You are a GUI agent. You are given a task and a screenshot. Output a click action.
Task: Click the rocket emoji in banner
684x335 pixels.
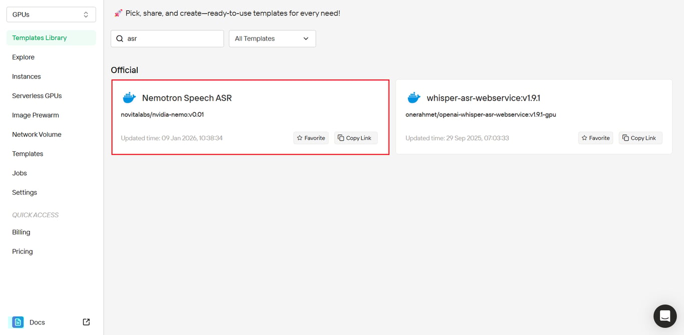pyautogui.click(x=118, y=13)
